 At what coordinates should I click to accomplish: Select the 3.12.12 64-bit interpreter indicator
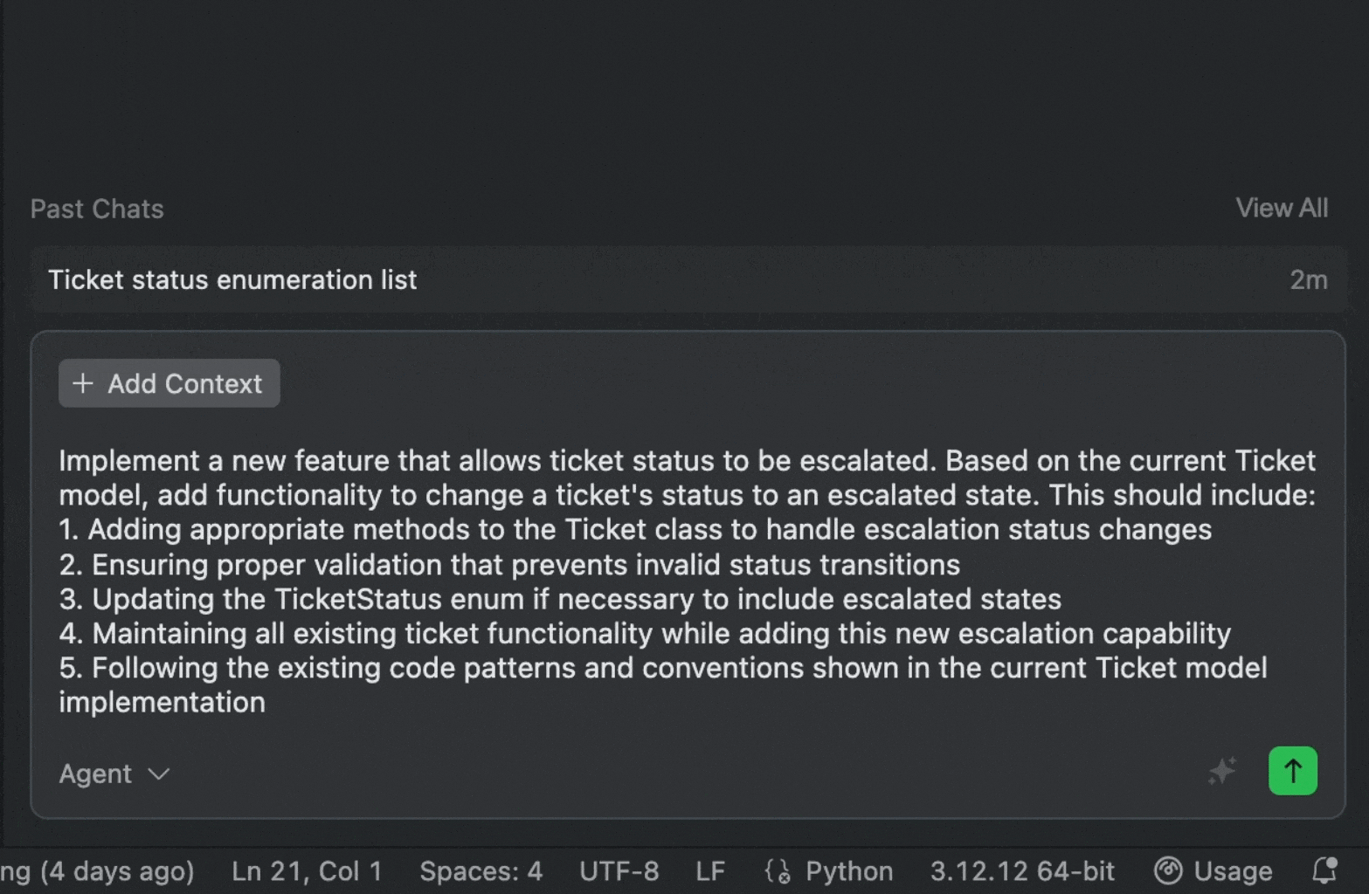point(1021,870)
